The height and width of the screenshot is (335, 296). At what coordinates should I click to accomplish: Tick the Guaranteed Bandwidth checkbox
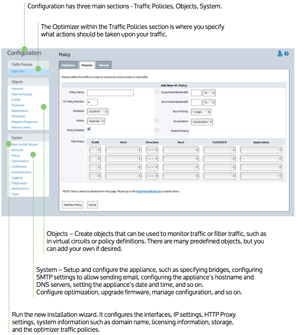[157, 92]
